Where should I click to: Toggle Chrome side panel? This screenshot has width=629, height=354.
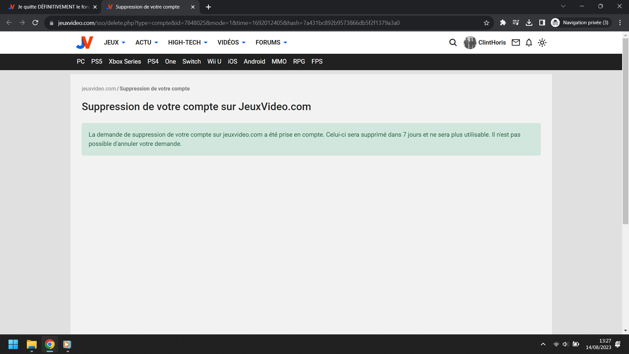542,23
